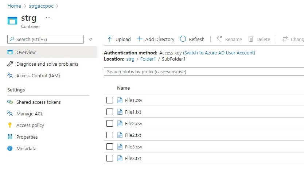This screenshot has height=172, width=304.
Task: Open the Access policy menu item
Action: (x=30, y=126)
